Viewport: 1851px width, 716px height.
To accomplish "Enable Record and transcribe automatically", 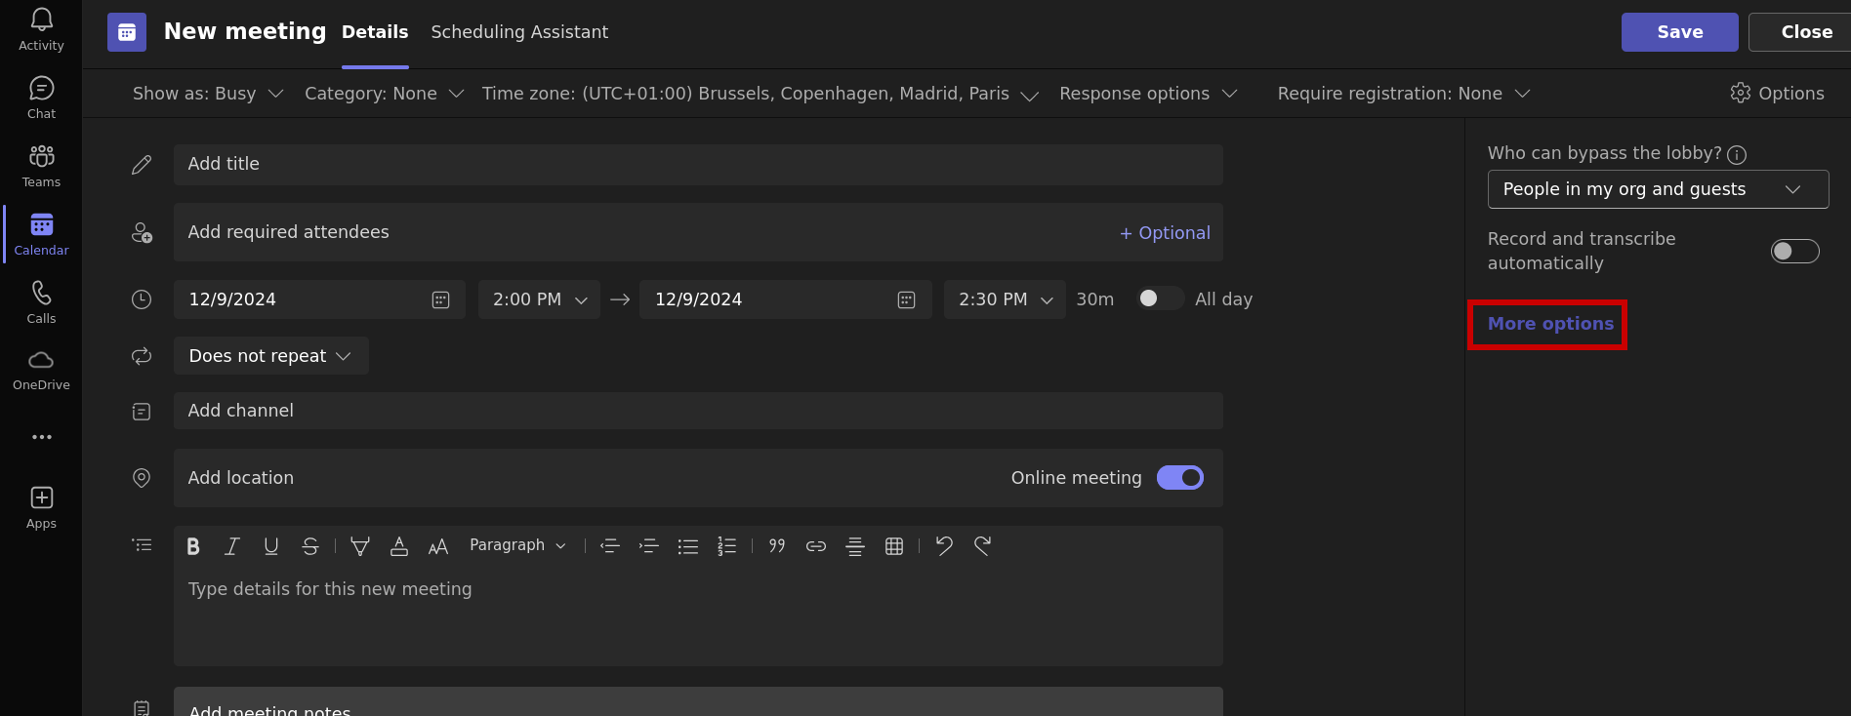I will pyautogui.click(x=1795, y=251).
